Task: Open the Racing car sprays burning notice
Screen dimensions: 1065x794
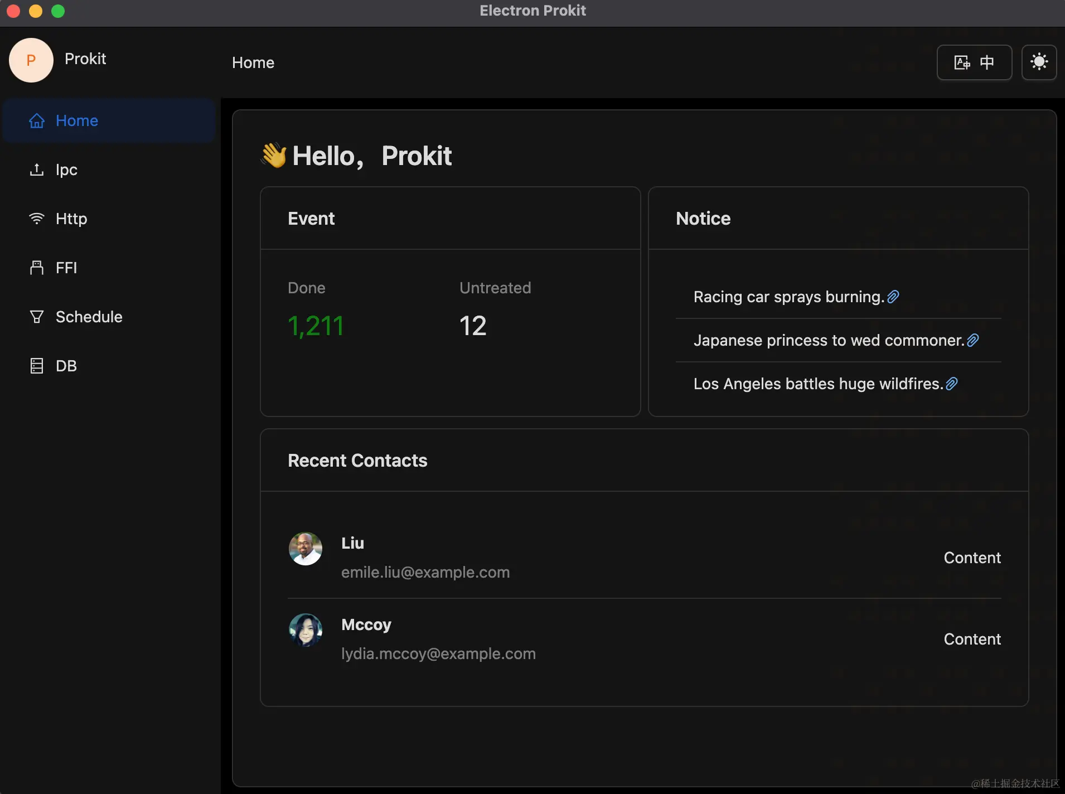Action: click(x=790, y=297)
